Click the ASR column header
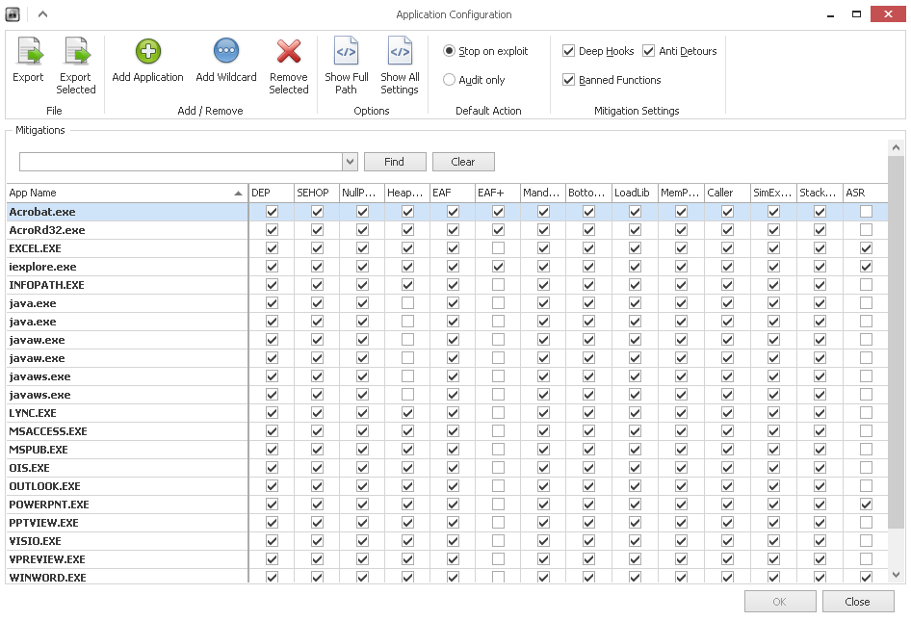911x621 pixels. pos(865,193)
